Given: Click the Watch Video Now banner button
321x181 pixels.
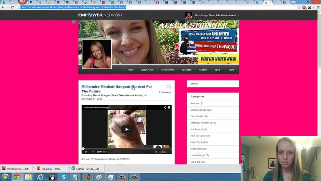Looking at the screenshot, I should [x=218, y=59].
